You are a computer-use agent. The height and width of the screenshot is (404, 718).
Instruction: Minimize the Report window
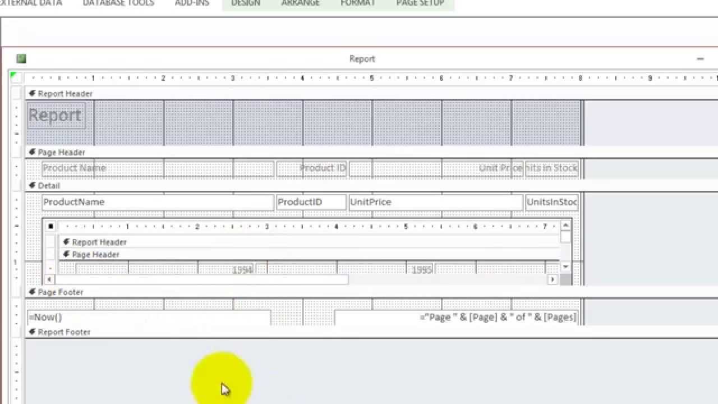pos(700,58)
